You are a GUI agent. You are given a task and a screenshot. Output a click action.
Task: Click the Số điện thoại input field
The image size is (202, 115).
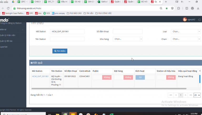coord(128,31)
